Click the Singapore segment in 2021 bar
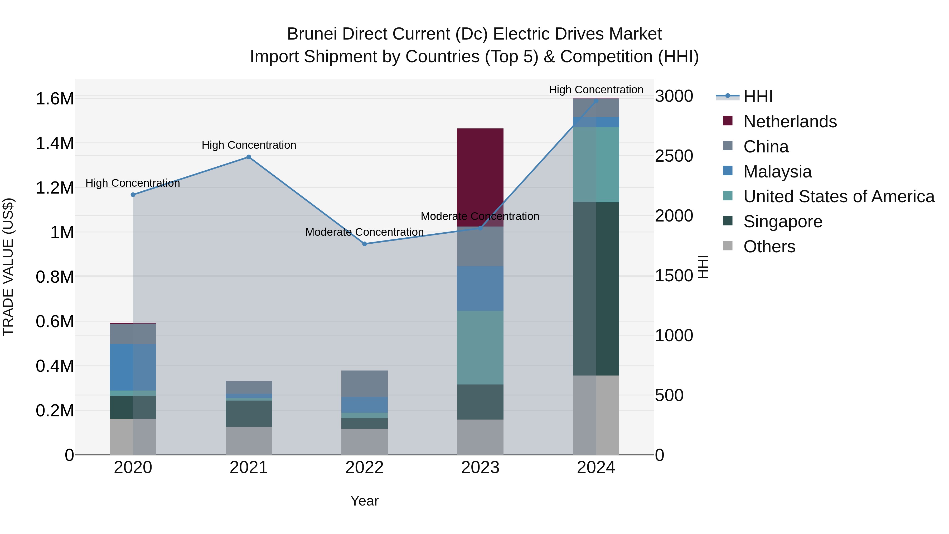Viewport: 949px width, 534px height. pos(249,413)
